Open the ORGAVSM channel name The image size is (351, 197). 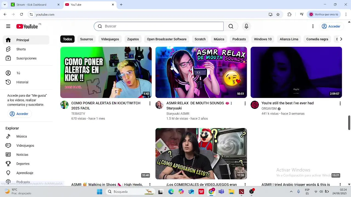tap(269, 109)
